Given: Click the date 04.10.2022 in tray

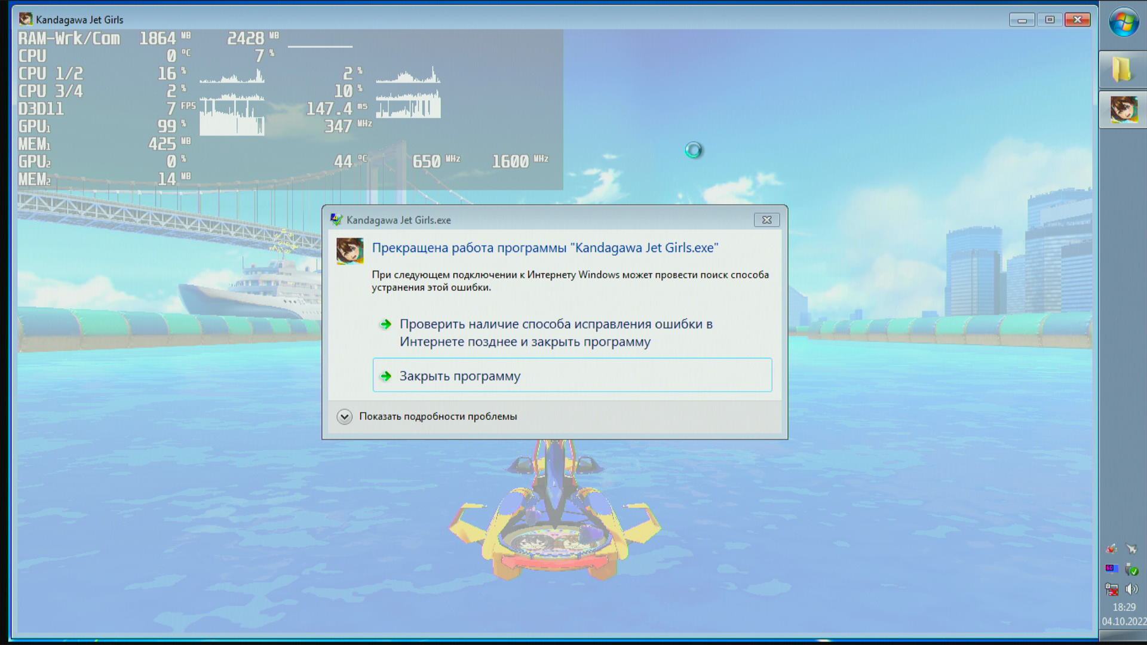Looking at the screenshot, I should (x=1124, y=622).
